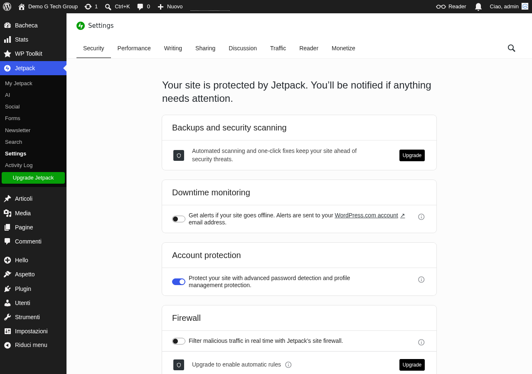Viewport: 532px width, 374px height.
Task: Open Newsletter submenu item
Action: [x=33, y=130]
